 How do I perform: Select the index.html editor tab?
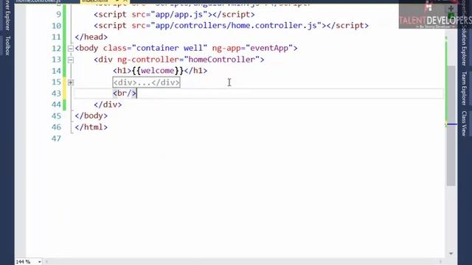point(95,1)
